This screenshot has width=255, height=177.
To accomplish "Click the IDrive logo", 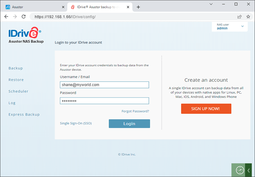I will point(25,33).
